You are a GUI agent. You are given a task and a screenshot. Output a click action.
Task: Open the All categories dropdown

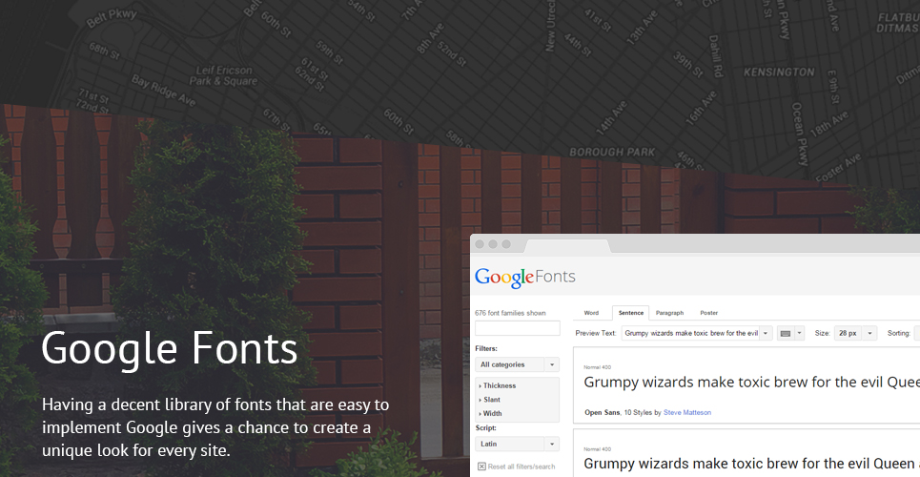(x=517, y=364)
